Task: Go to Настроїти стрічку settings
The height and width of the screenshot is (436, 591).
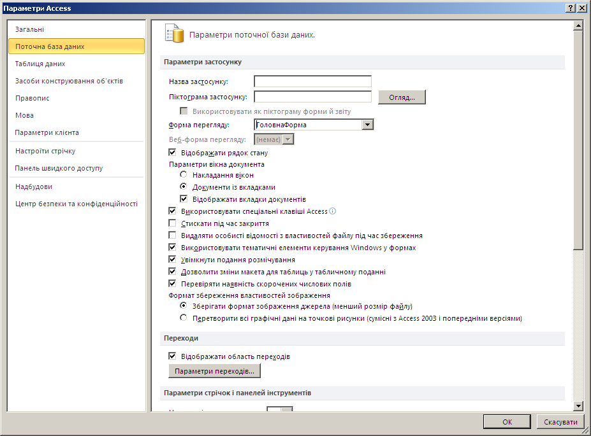Action: [x=45, y=151]
